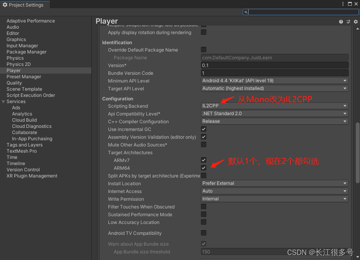The width and height of the screenshot is (360, 260).
Task: Select Audio settings category
Action: click(13, 27)
